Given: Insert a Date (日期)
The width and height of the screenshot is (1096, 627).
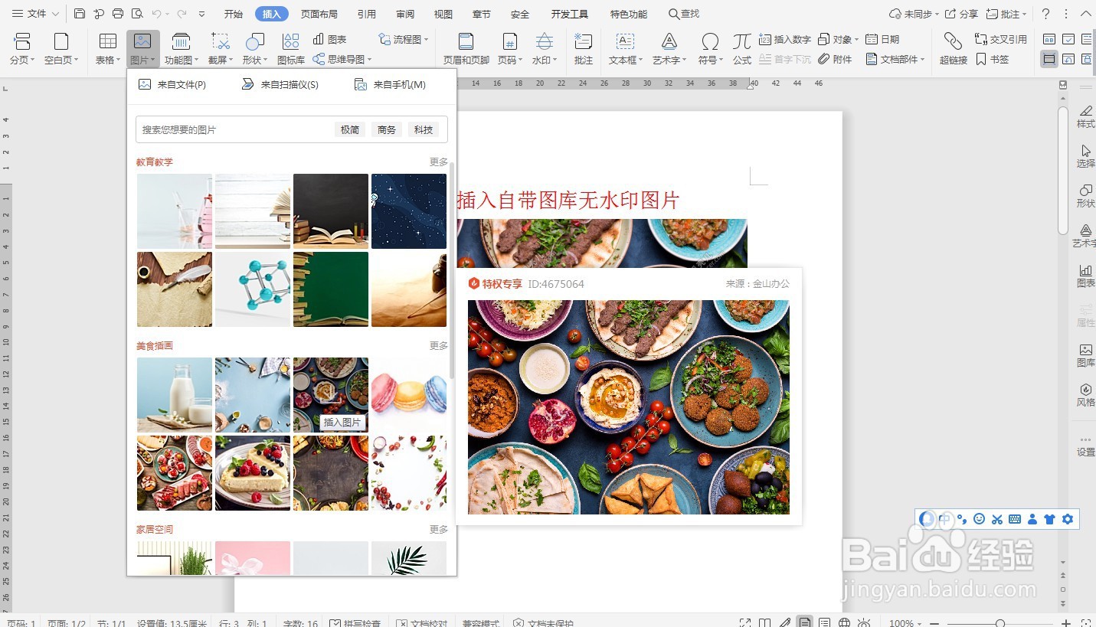Looking at the screenshot, I should tap(884, 39).
